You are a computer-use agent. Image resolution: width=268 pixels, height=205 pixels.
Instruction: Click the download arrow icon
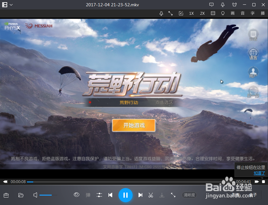162,195
